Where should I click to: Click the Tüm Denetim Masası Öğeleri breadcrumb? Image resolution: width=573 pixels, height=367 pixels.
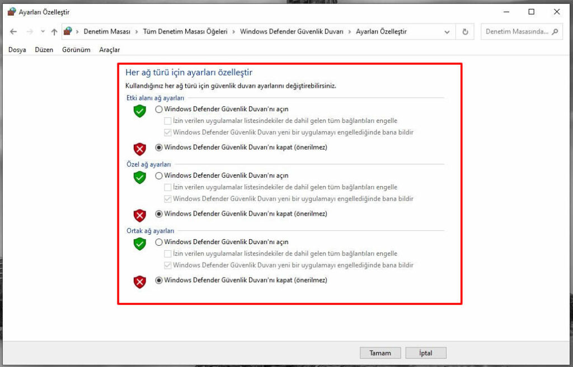pos(185,32)
